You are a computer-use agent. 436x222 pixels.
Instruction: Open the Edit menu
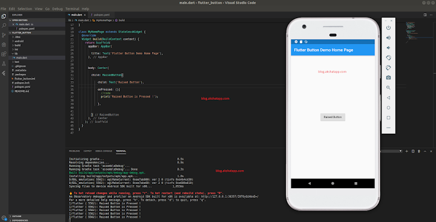(x=12, y=9)
